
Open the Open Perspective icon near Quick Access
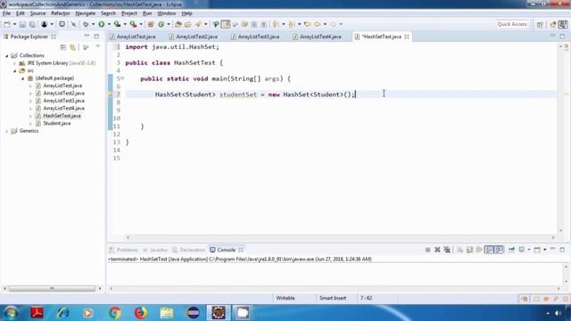[x=540, y=24]
